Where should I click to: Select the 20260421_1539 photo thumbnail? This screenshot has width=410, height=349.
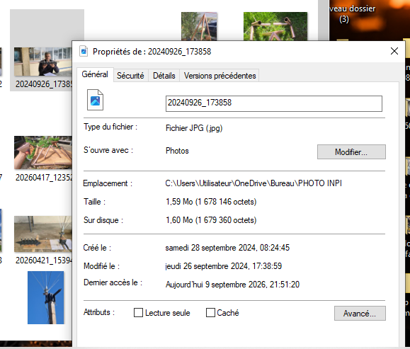(43, 234)
